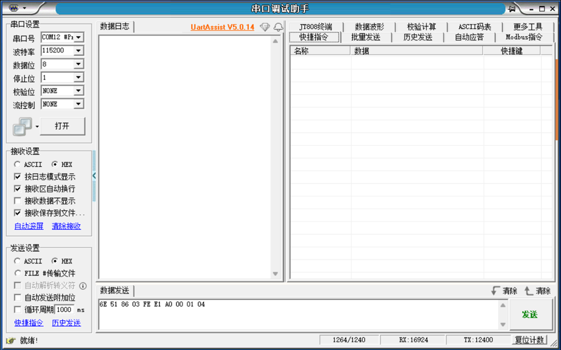Viewport: 561px width, 350px height.
Task: Switch to the 数据波形 tab
Action: [x=369, y=27]
